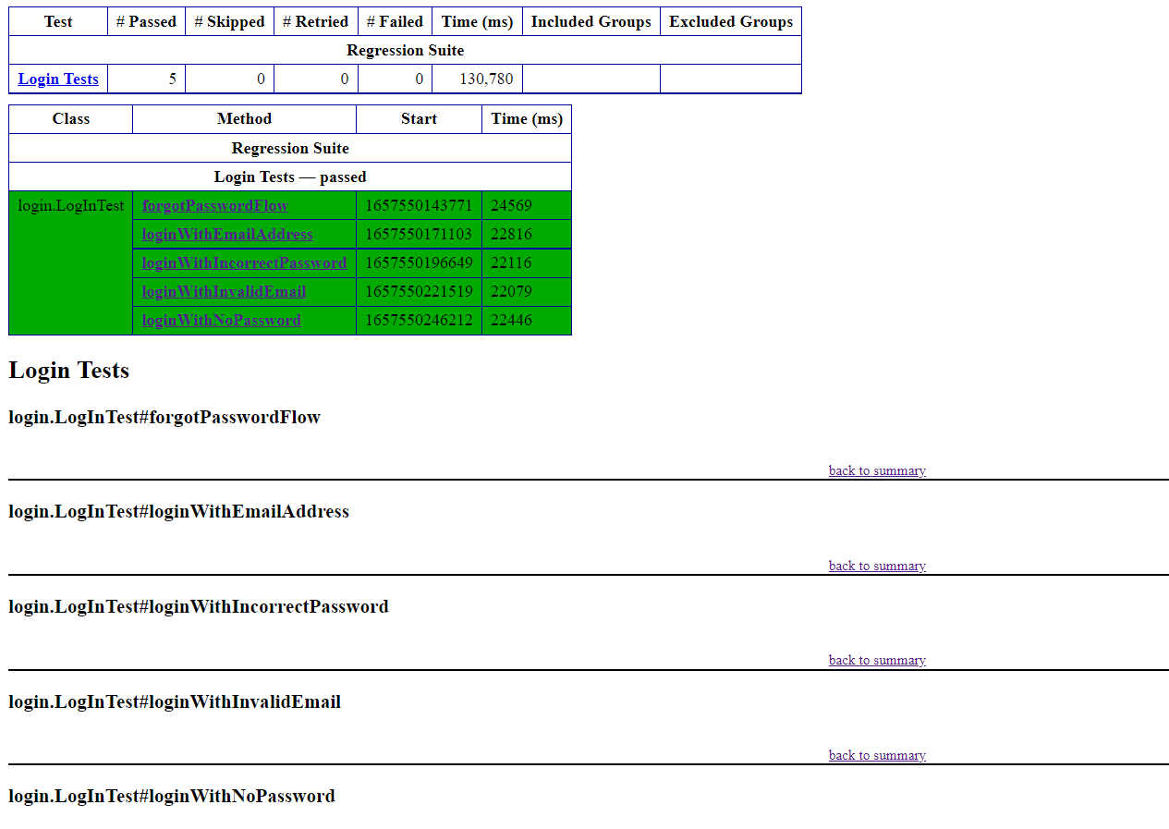Click back to summary under loginWithEmailAddress
Viewport: 1169px width, 829px height.
(x=877, y=566)
